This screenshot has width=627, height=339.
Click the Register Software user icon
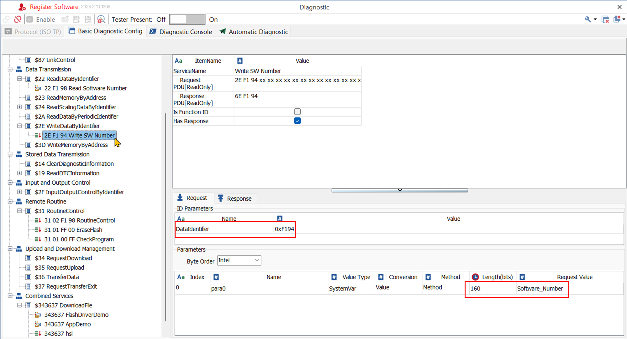tap(22, 7)
